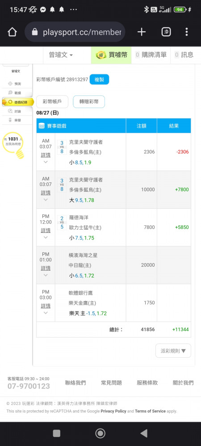Copy account number with 複製 button
The width and height of the screenshot is (201, 446).
coord(99,79)
